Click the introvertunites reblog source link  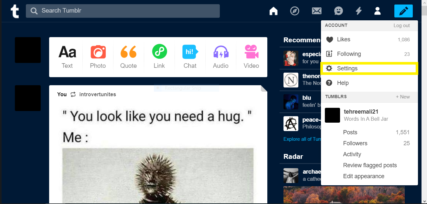98,94
